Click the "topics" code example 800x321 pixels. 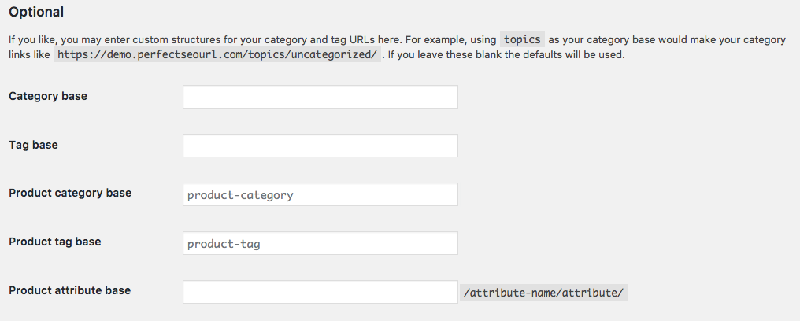click(523, 39)
